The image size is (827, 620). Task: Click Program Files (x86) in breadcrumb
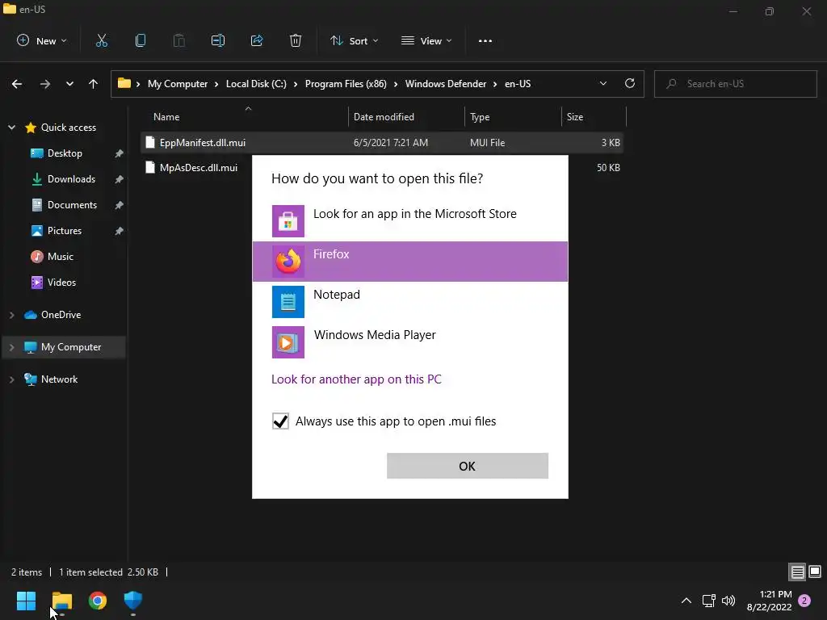[x=346, y=84]
